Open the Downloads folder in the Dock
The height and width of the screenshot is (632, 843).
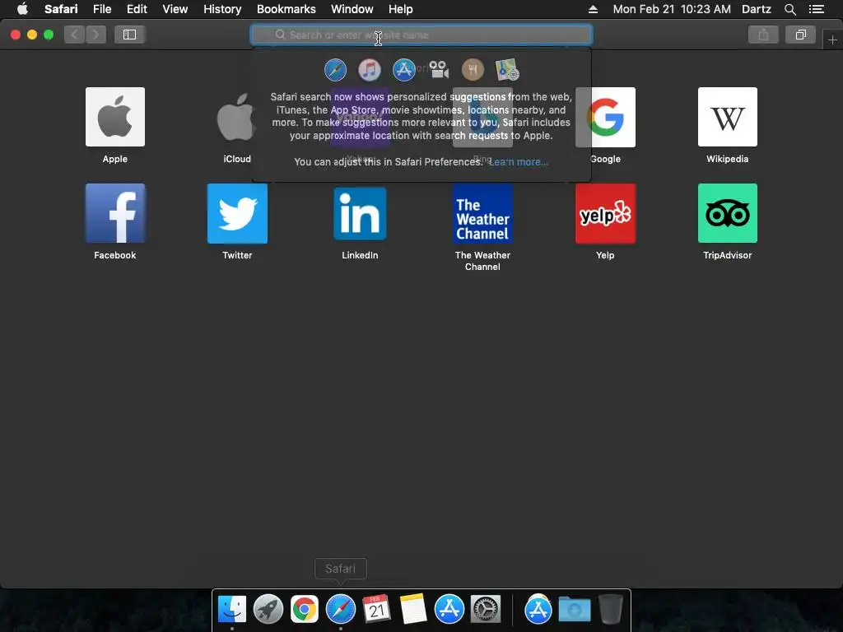574,610
